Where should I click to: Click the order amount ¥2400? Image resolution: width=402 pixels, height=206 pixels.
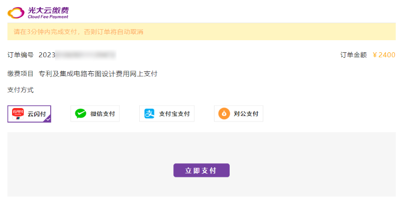(384, 55)
